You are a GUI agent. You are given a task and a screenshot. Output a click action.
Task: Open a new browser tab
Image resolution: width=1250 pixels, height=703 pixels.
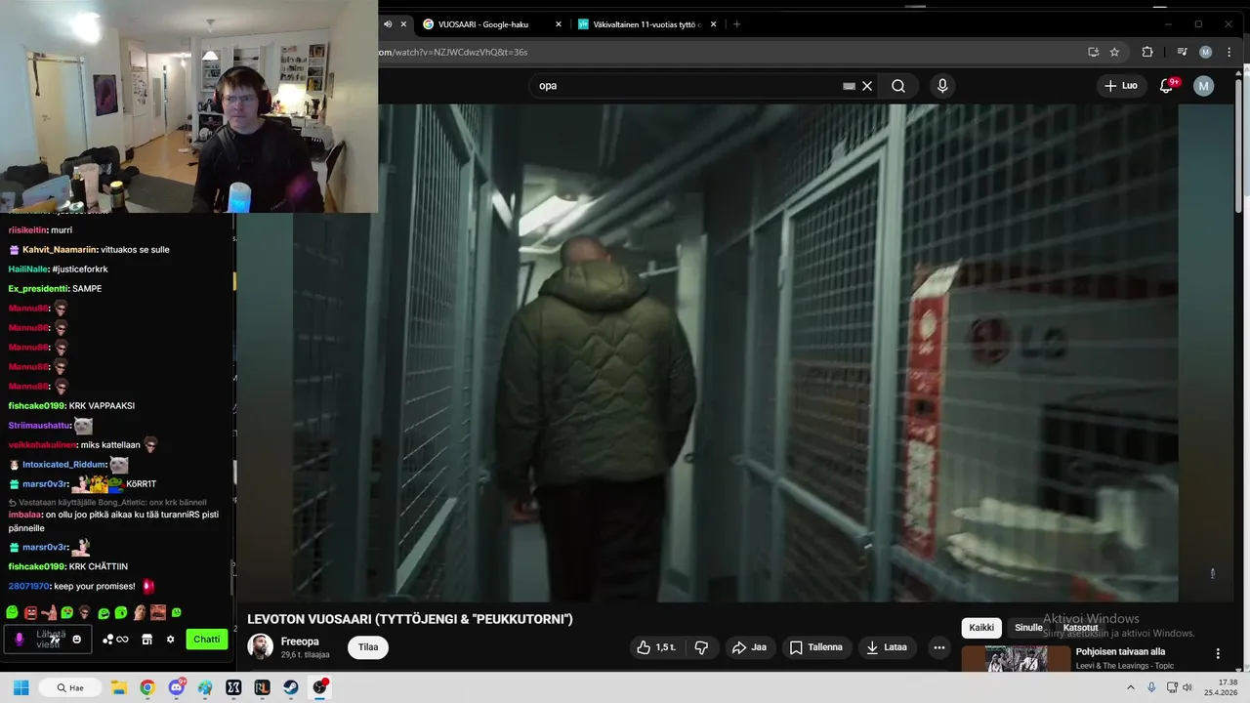coord(736,24)
